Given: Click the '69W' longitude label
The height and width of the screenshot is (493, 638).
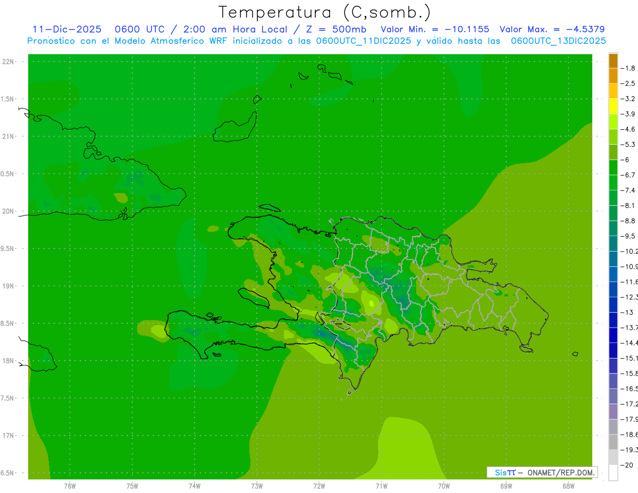Looking at the screenshot, I should pyautogui.click(x=506, y=486).
